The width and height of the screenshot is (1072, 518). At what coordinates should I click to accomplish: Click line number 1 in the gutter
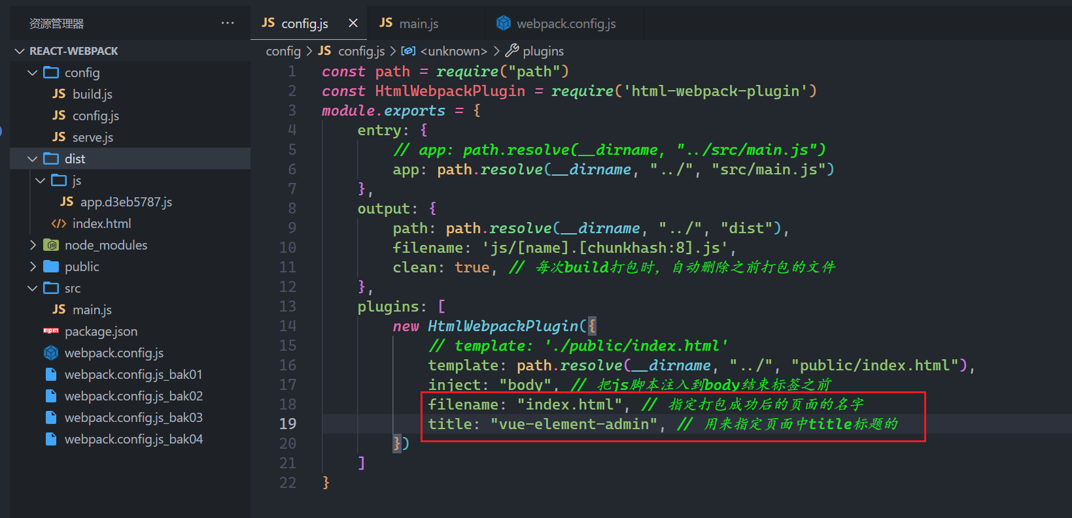(x=292, y=71)
